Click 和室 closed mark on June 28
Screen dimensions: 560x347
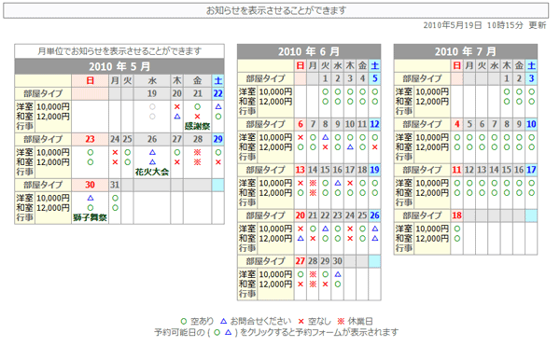pyautogui.click(x=313, y=285)
